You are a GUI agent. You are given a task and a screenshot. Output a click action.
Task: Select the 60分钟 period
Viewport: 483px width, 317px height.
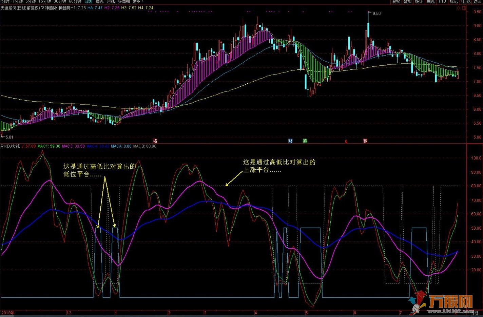click(75, 2)
